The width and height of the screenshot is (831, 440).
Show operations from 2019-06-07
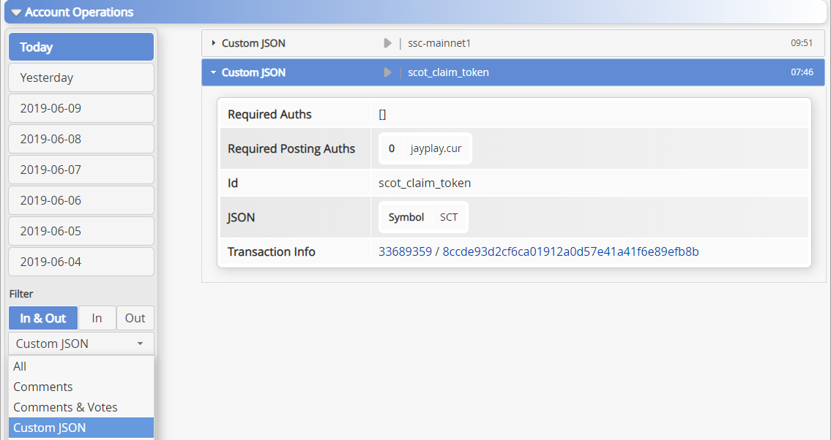pyautogui.click(x=81, y=170)
